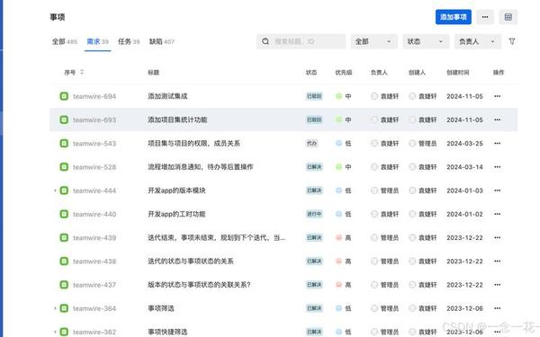This screenshot has height=337, width=540.
Task: Open the 迭代的状态与事项状态的关系 item
Action: (191, 261)
